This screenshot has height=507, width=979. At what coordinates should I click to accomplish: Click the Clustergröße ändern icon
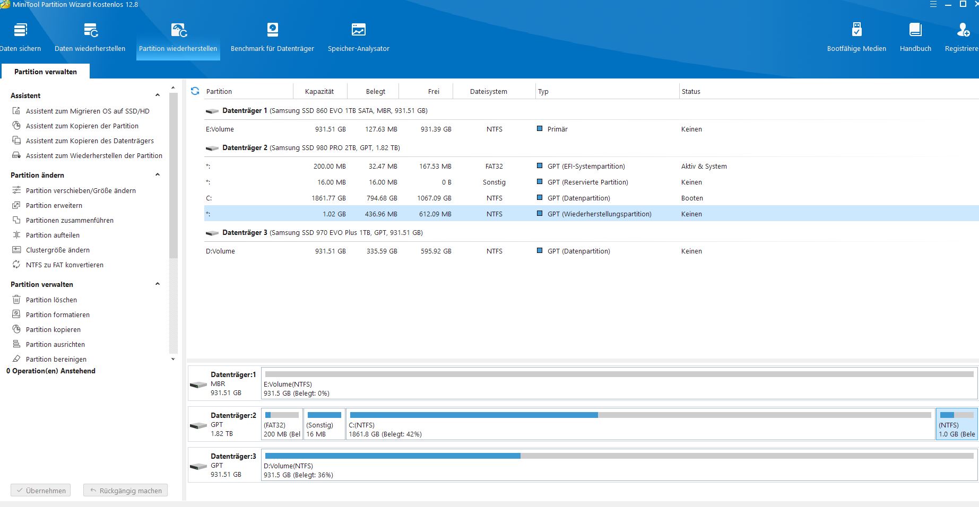click(16, 250)
